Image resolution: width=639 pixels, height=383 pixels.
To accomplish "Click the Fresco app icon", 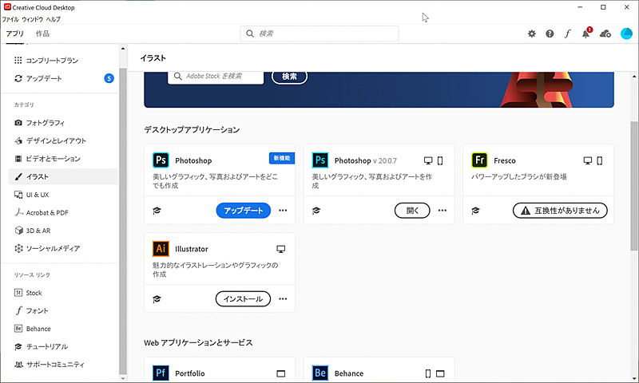I will [x=479, y=160].
